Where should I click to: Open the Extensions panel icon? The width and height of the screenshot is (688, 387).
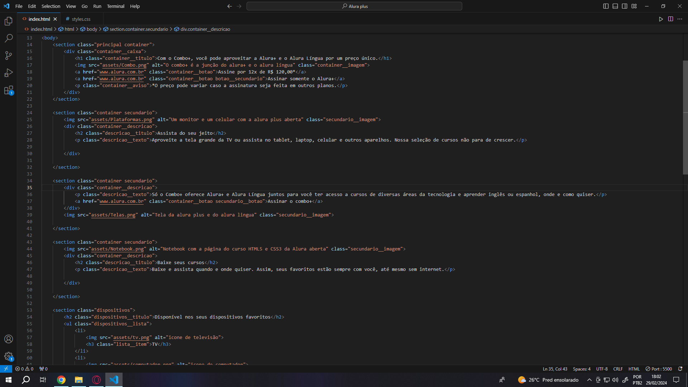pyautogui.click(x=9, y=90)
